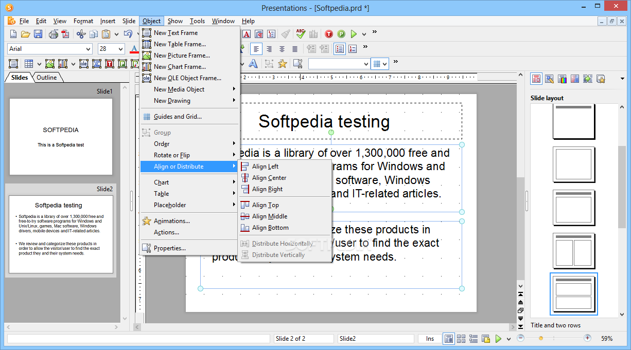Save presentation using the floppy disk icon
Image resolution: width=631 pixels, height=350 pixels.
[38, 34]
